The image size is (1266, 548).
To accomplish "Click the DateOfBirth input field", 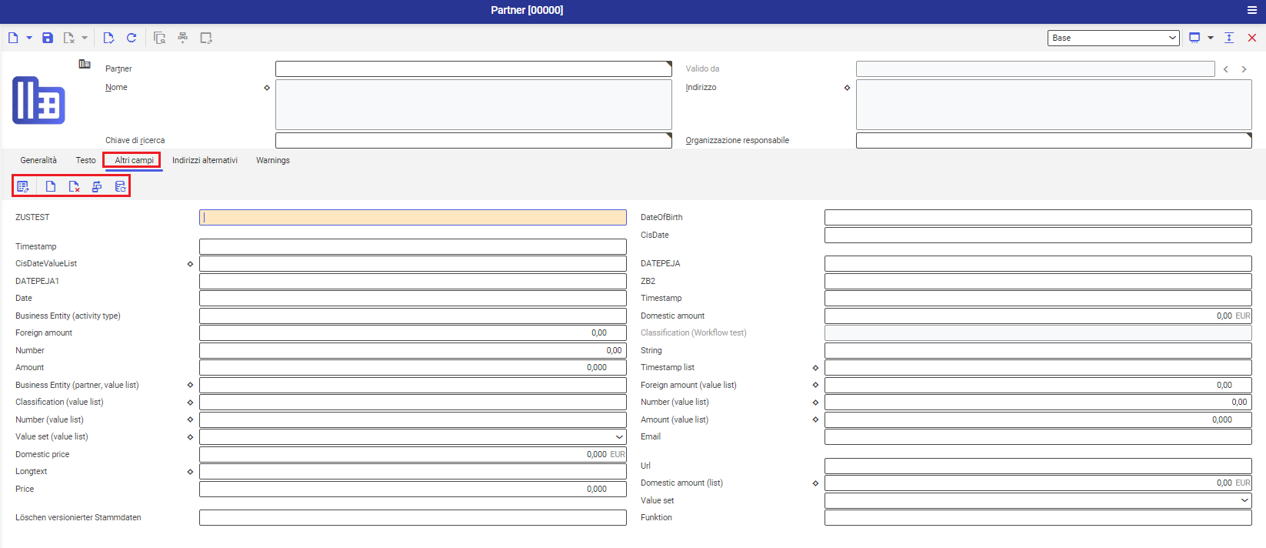I will [x=1038, y=217].
